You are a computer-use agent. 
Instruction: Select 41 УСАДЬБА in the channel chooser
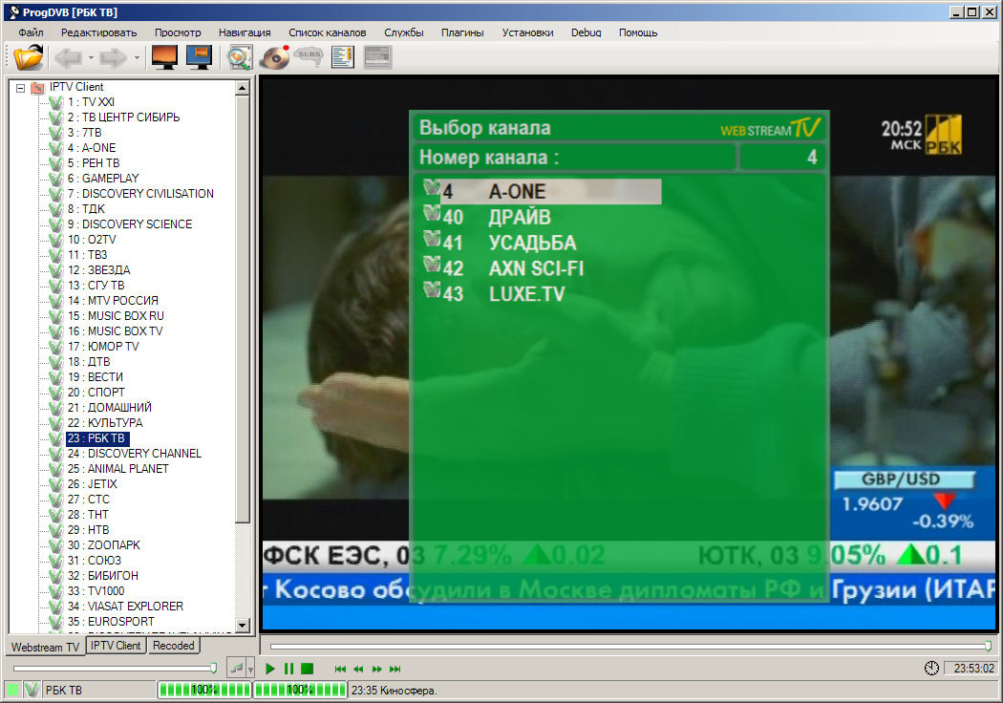pos(501,243)
